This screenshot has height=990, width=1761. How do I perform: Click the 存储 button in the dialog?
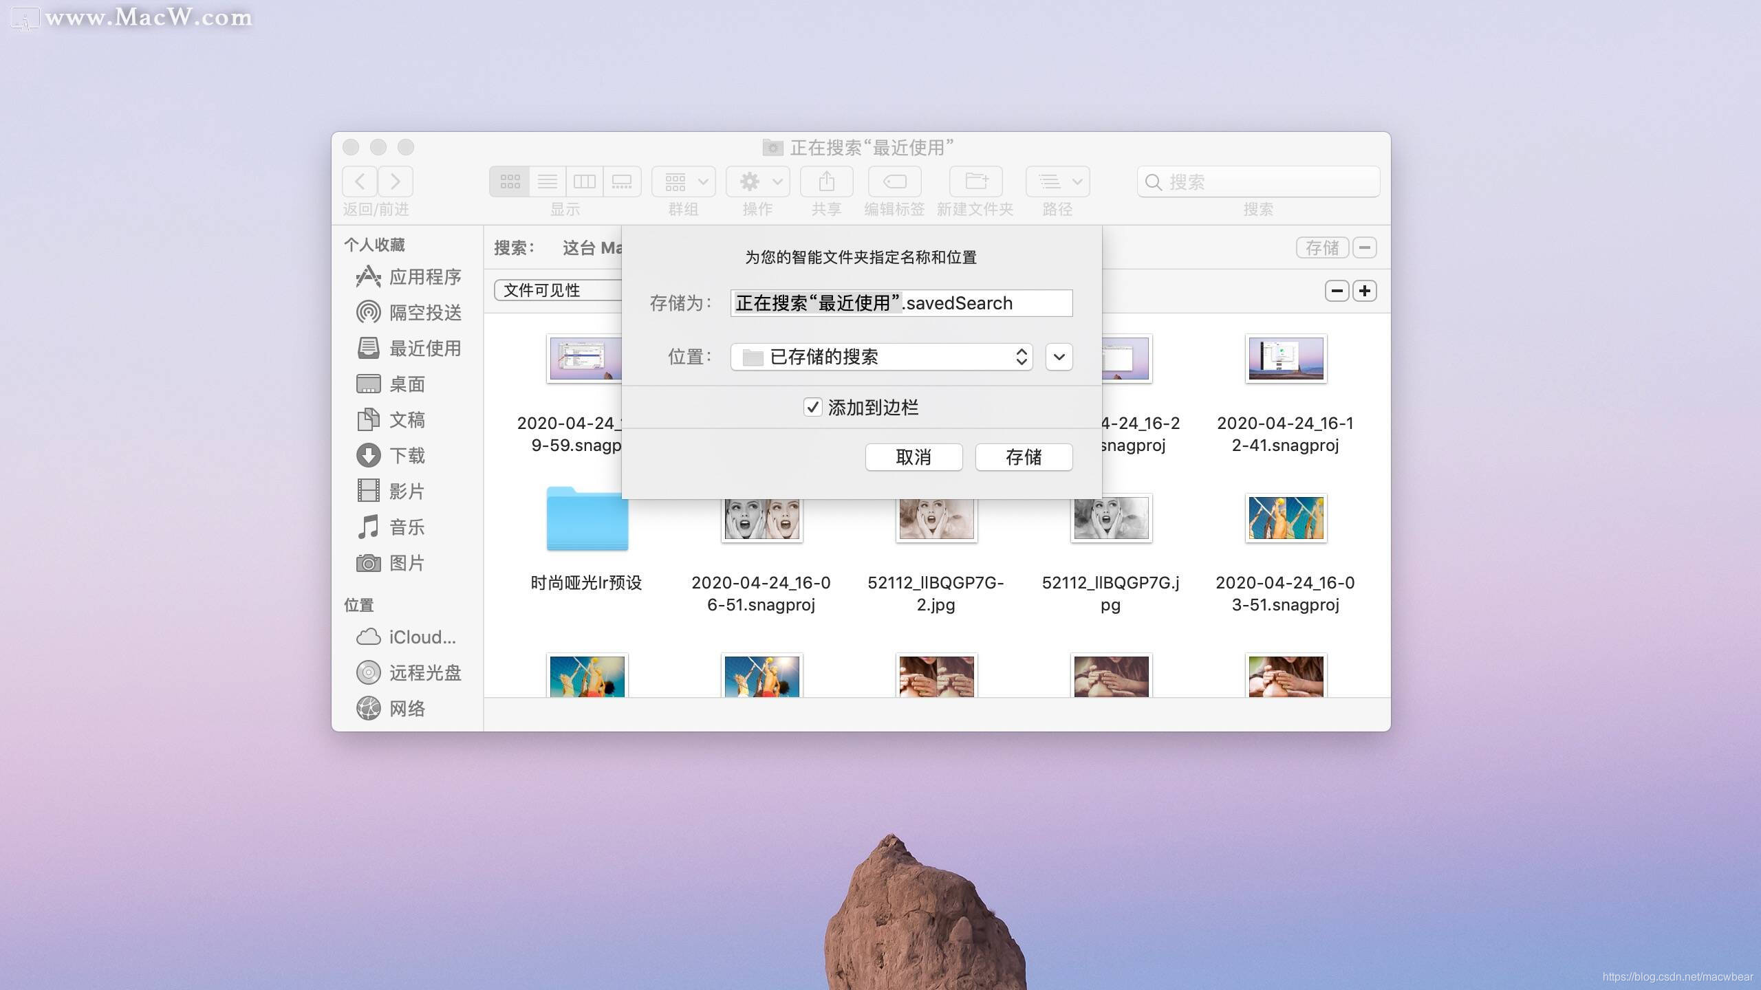click(1024, 457)
